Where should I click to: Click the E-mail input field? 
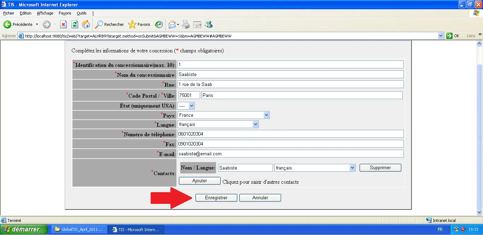(x=290, y=154)
